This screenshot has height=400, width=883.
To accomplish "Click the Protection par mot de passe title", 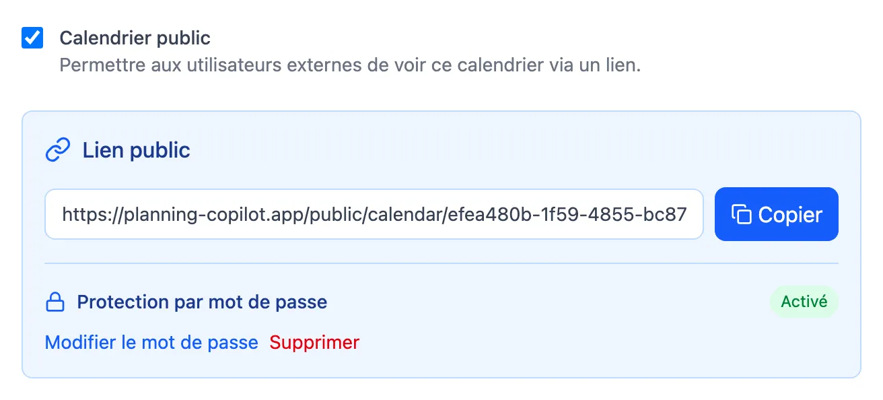I will (x=202, y=302).
